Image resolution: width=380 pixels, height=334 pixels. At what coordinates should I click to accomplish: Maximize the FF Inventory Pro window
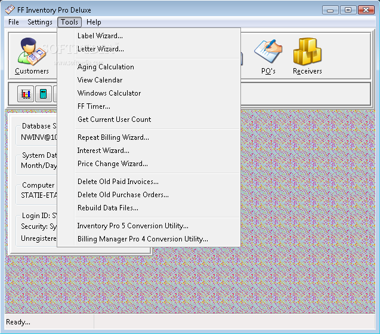tap(348, 10)
